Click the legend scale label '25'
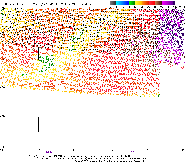The image size is (186, 163). (142, 7)
